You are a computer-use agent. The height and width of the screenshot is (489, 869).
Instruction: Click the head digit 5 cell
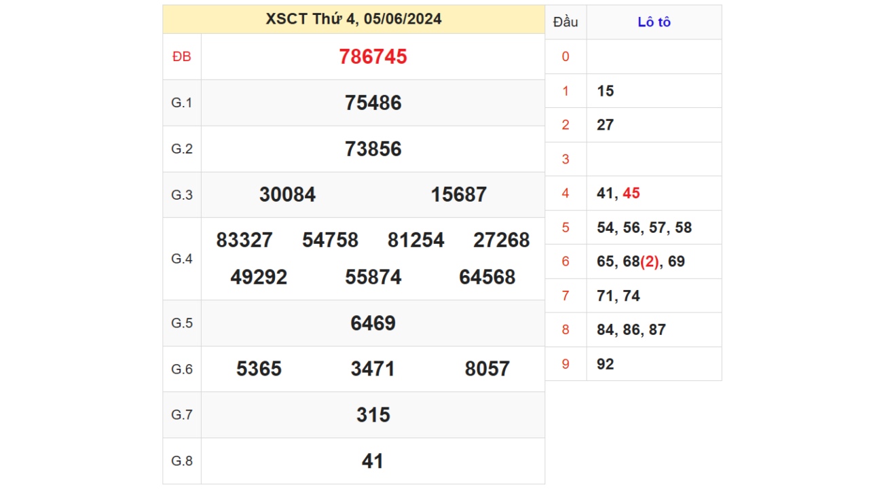566,228
